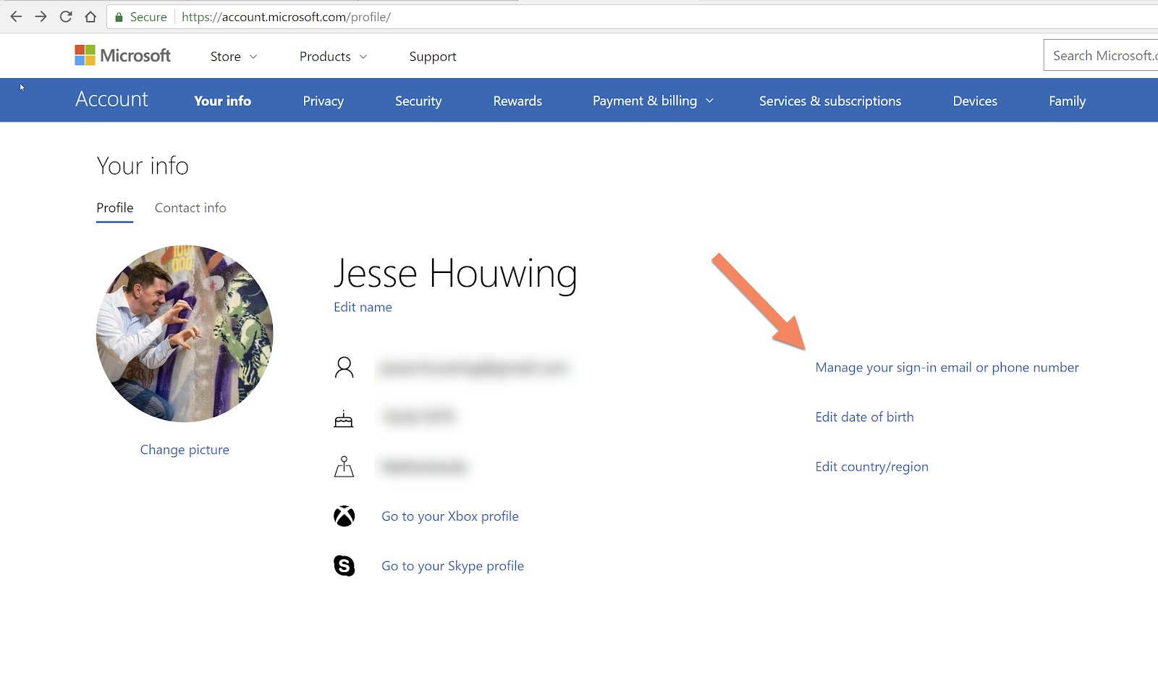Click the Search Microsoft input field
1158x680 pixels.
[1101, 56]
